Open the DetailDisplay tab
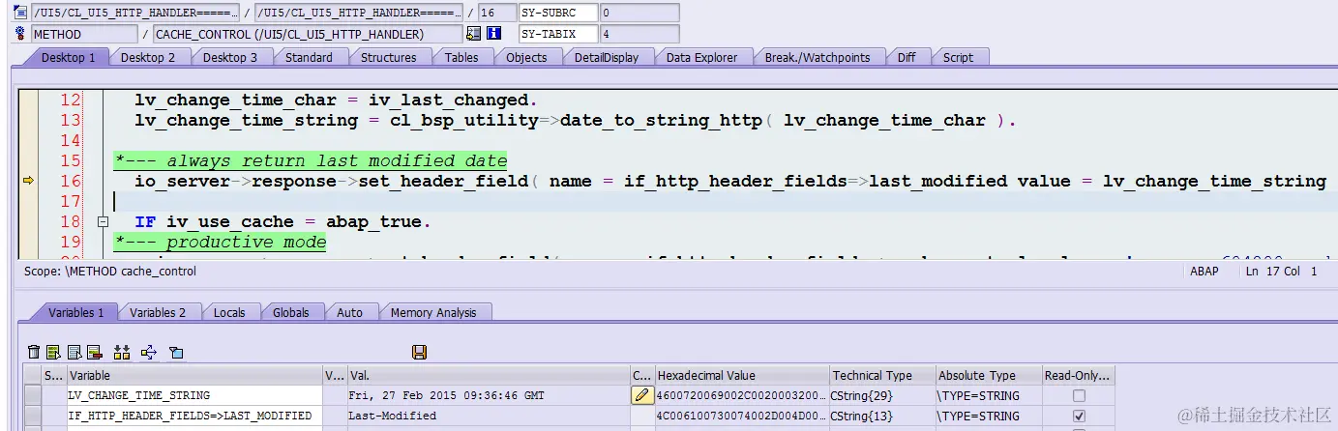 pyautogui.click(x=607, y=57)
